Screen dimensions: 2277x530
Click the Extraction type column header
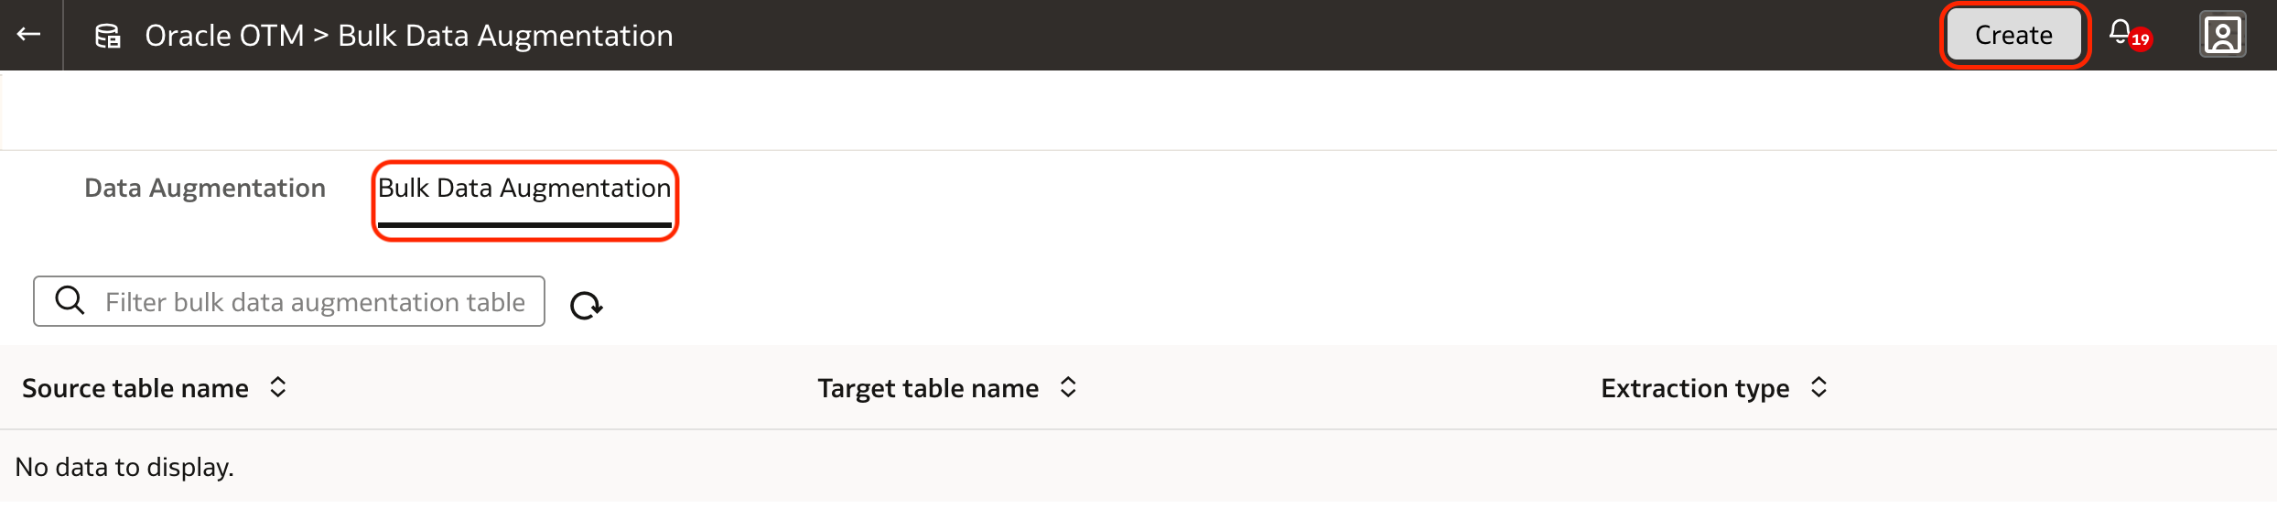tap(1695, 388)
